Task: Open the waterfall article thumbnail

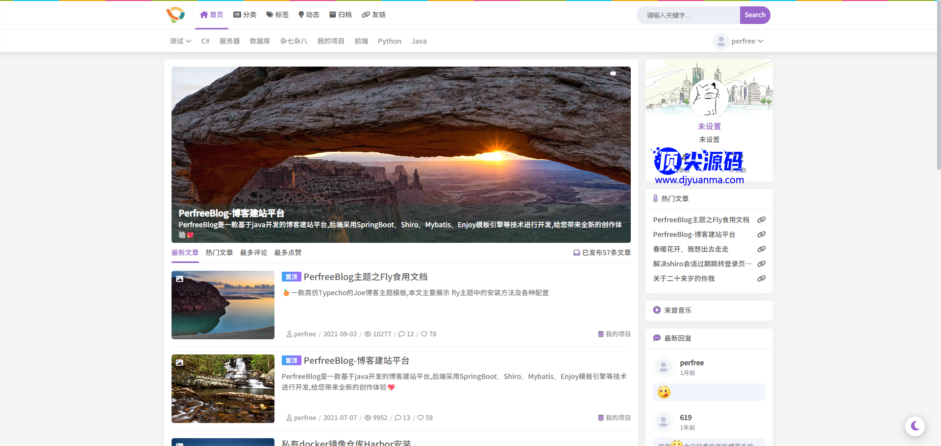Action: point(223,389)
